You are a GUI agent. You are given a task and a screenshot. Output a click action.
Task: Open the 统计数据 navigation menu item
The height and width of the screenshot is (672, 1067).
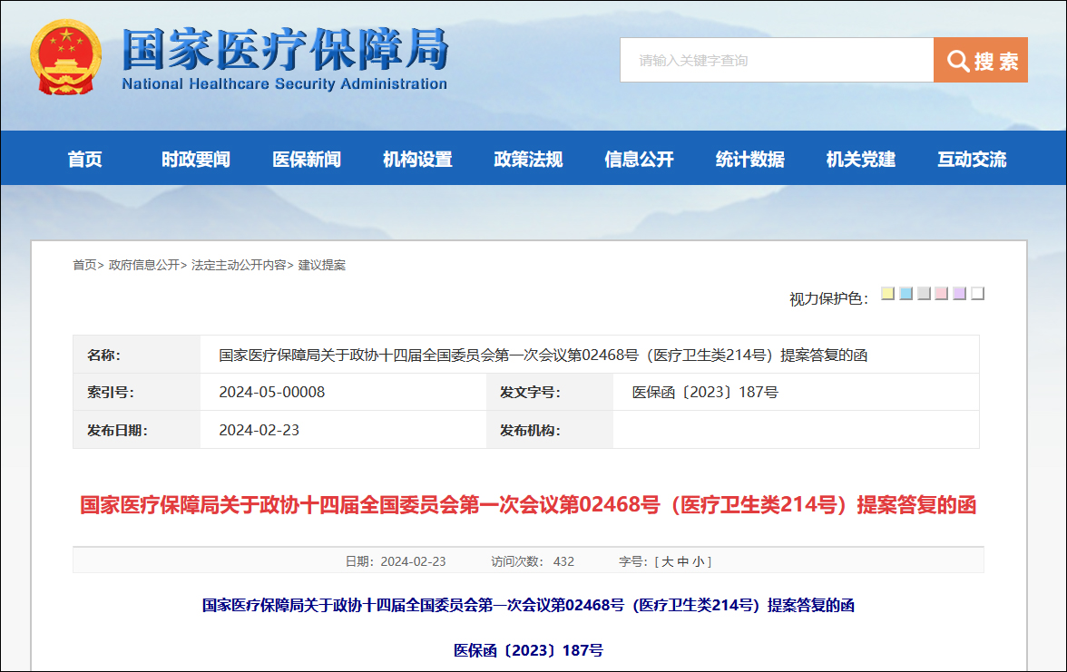[x=750, y=160]
